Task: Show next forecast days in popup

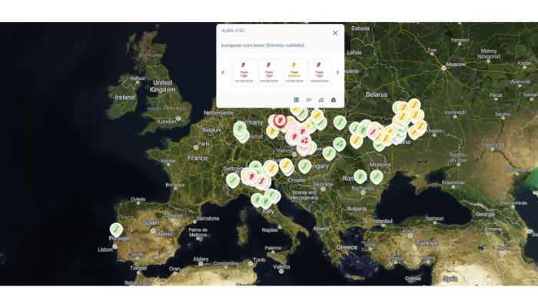Action: point(337,72)
